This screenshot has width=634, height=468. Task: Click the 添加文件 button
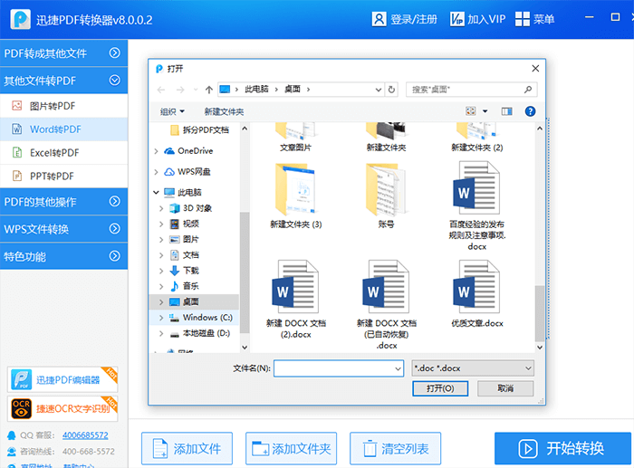pos(187,449)
